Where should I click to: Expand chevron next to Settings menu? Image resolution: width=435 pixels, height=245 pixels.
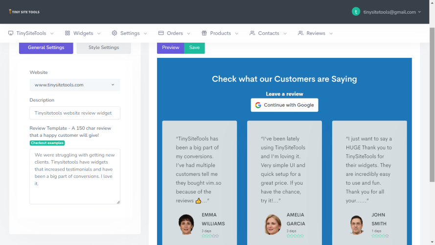pyautogui.click(x=145, y=33)
